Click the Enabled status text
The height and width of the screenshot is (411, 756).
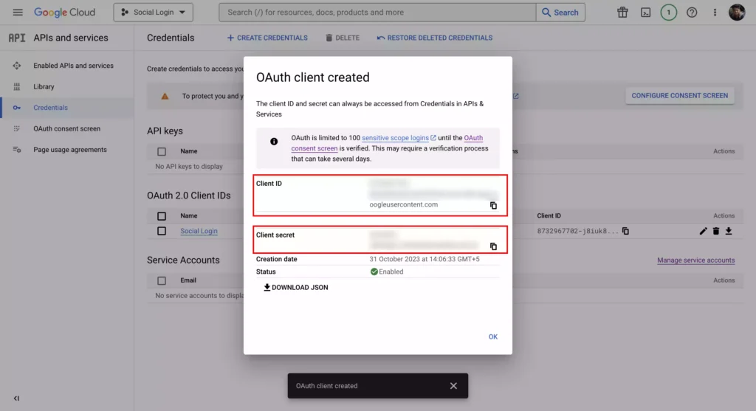point(391,272)
